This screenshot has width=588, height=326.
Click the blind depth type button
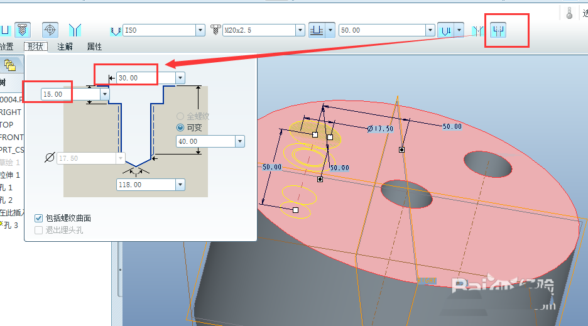pyautogui.click(x=317, y=30)
